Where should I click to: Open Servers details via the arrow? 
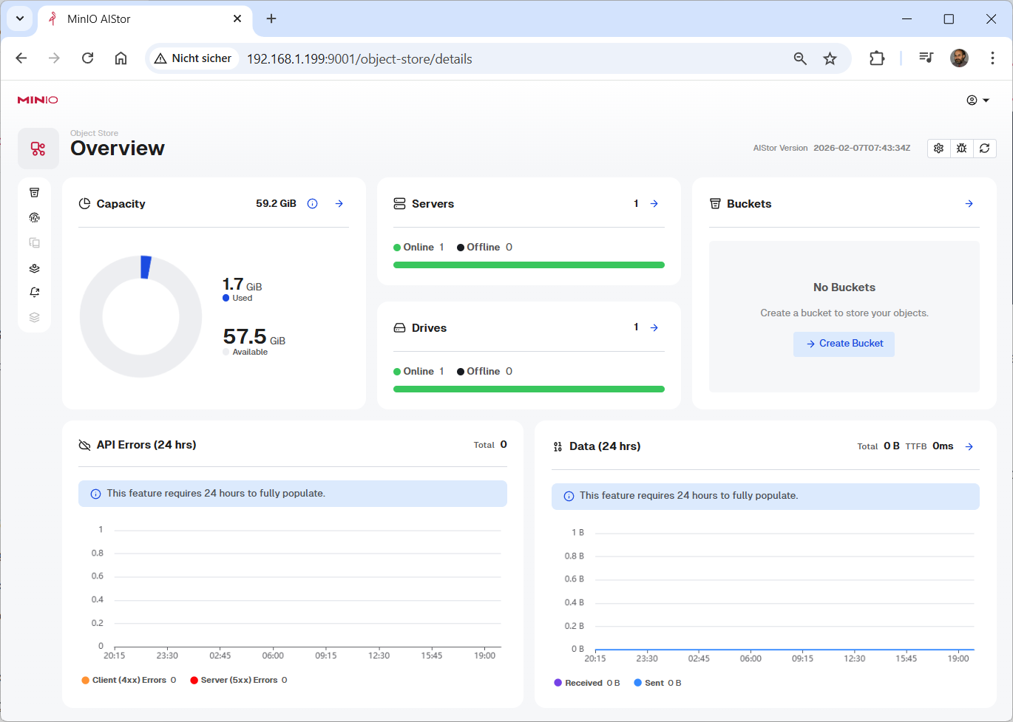click(654, 204)
